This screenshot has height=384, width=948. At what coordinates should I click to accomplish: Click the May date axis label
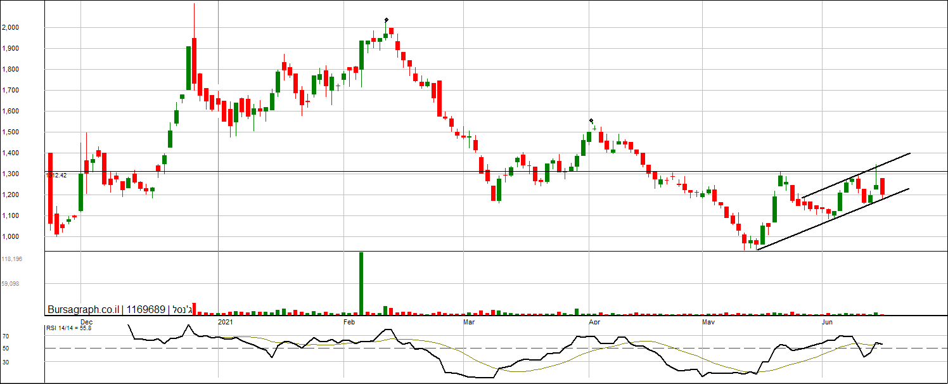tap(709, 323)
